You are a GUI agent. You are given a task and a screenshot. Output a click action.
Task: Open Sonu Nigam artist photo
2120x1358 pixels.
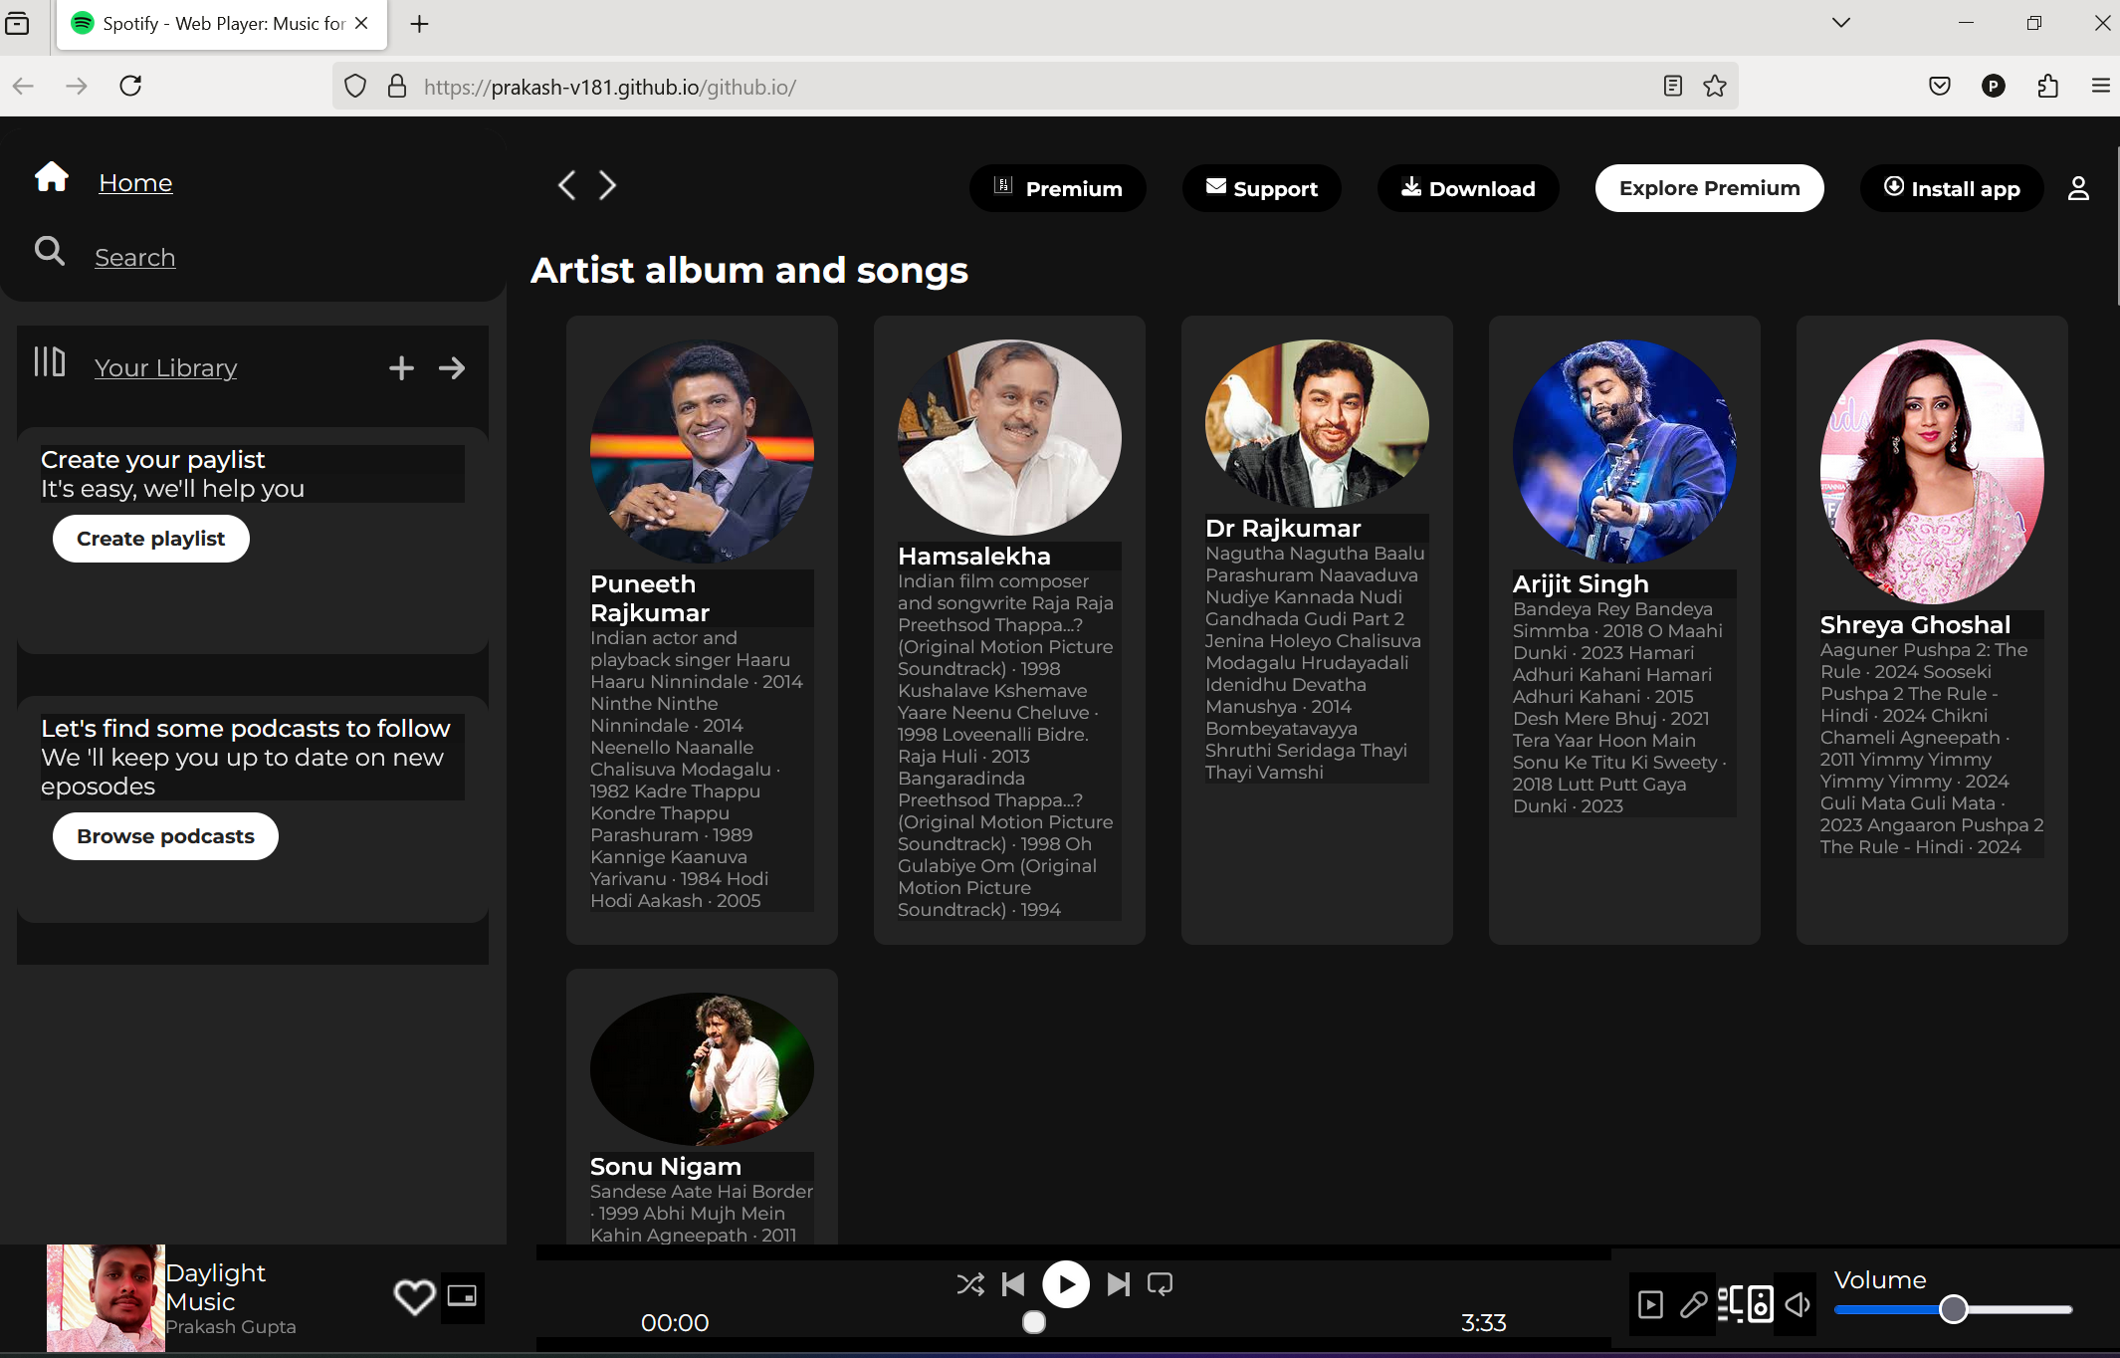(x=702, y=1069)
